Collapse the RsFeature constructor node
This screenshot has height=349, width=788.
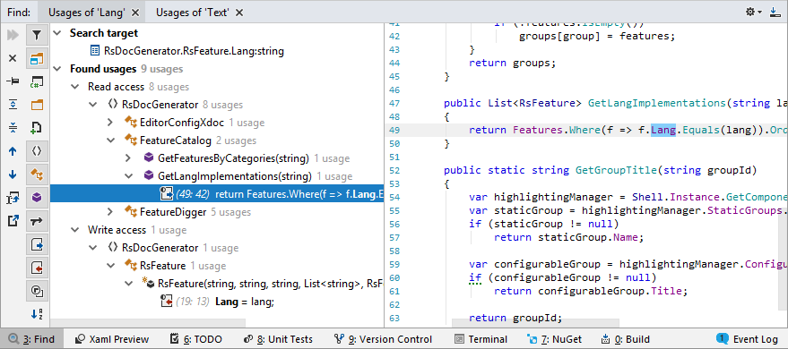click(x=129, y=284)
